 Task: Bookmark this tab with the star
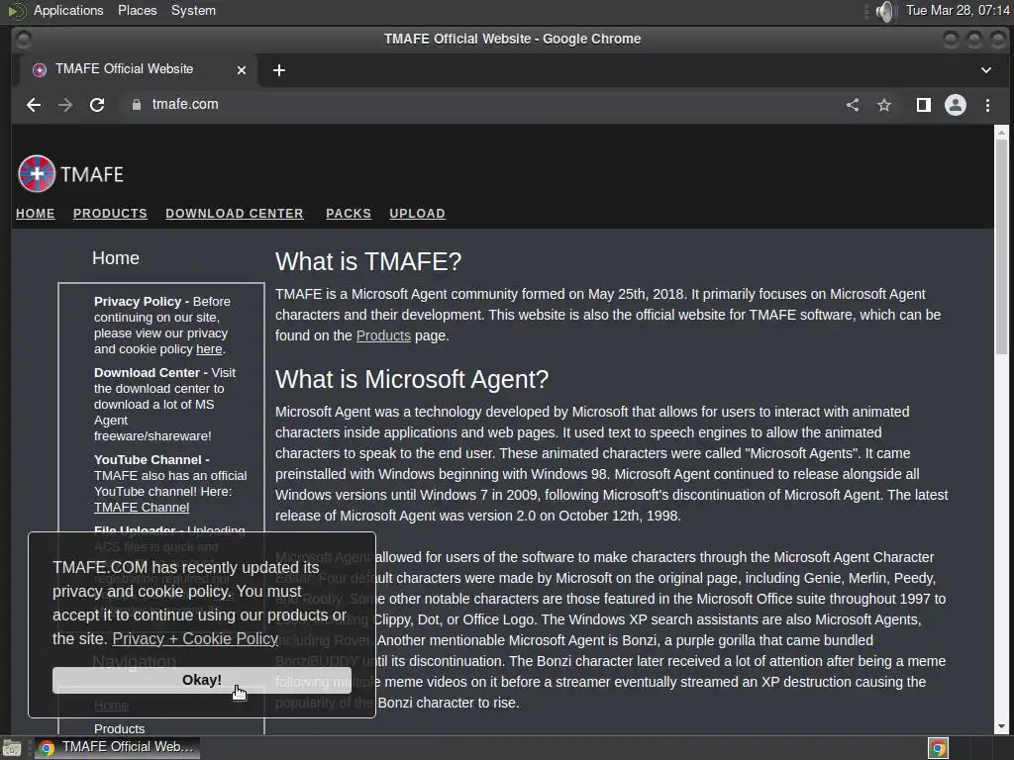884,105
